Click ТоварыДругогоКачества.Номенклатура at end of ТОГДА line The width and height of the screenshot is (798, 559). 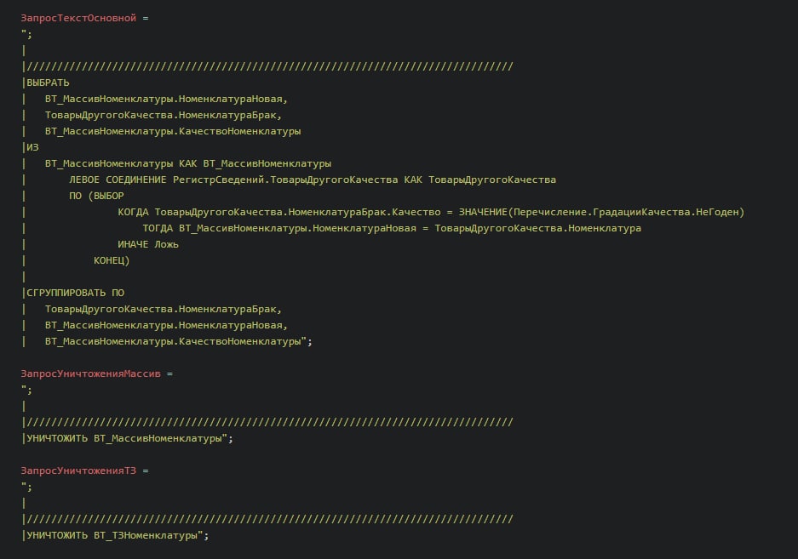(x=538, y=228)
